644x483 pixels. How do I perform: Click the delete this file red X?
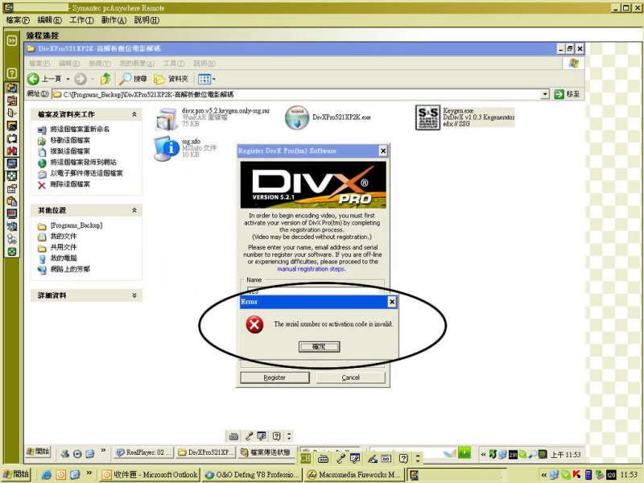pyautogui.click(x=42, y=185)
